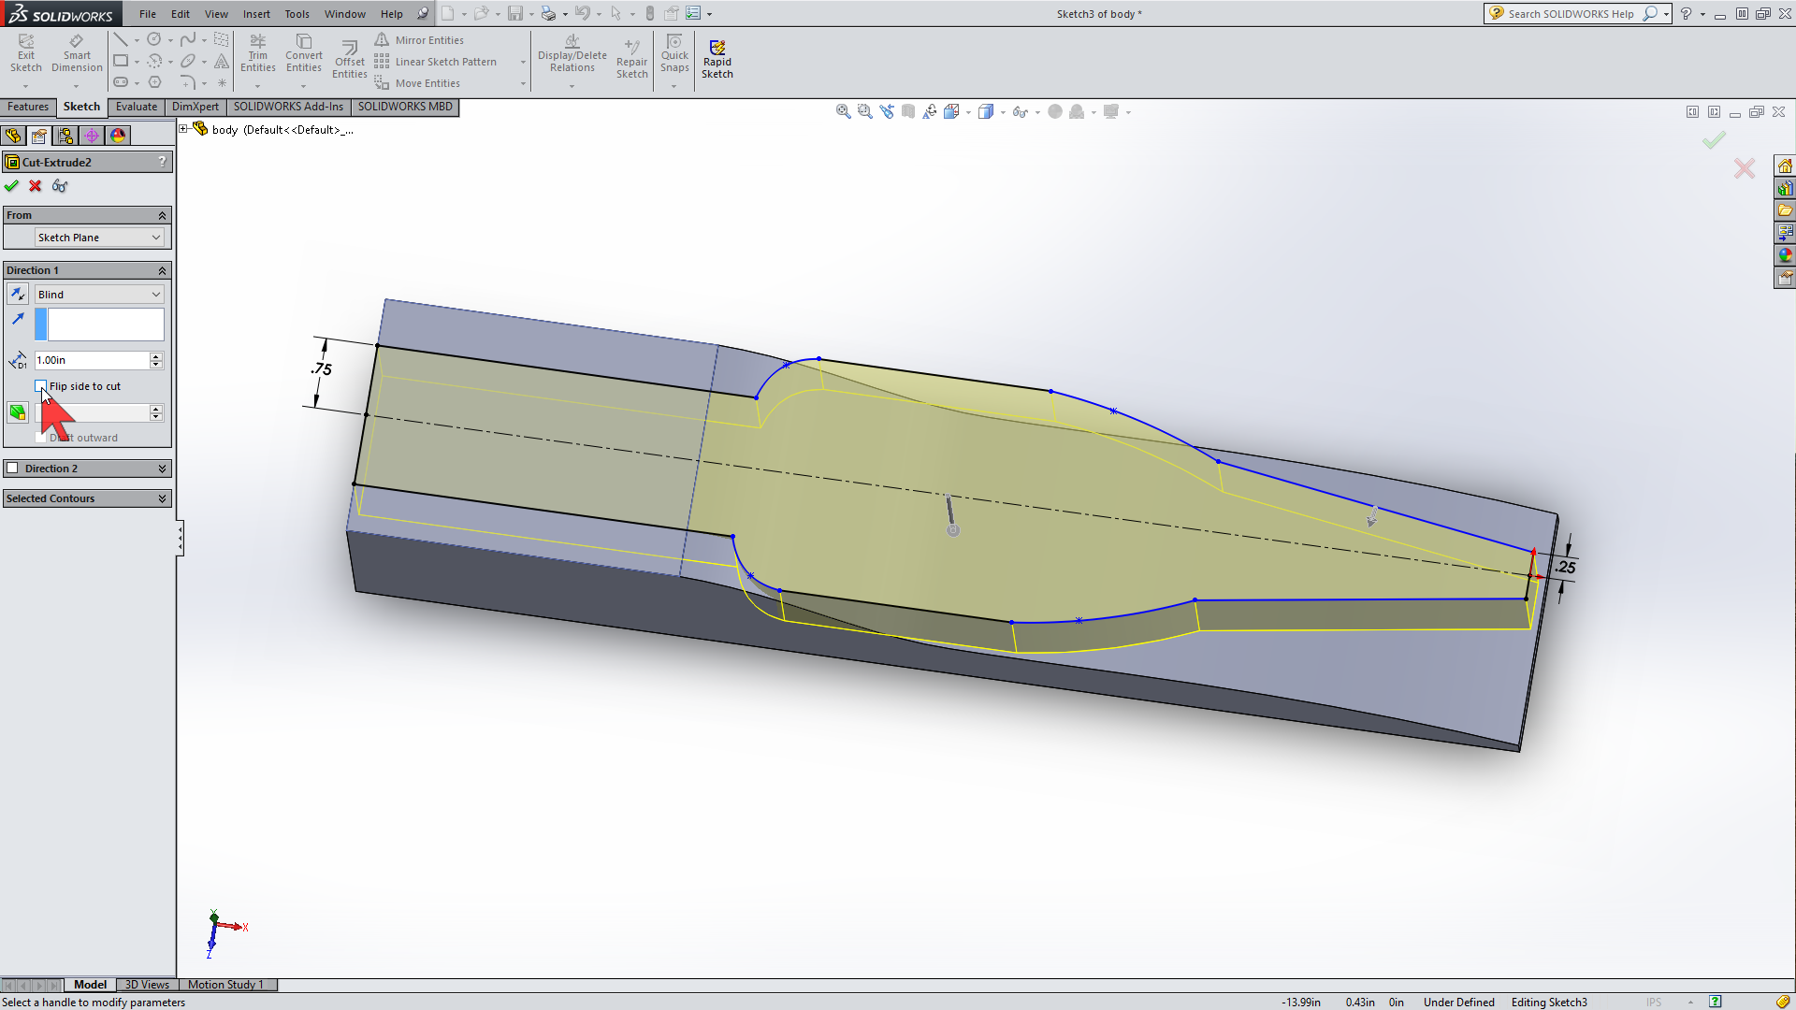The height and width of the screenshot is (1010, 1796).
Task: Click the Exit Sketch icon
Action: (26, 53)
